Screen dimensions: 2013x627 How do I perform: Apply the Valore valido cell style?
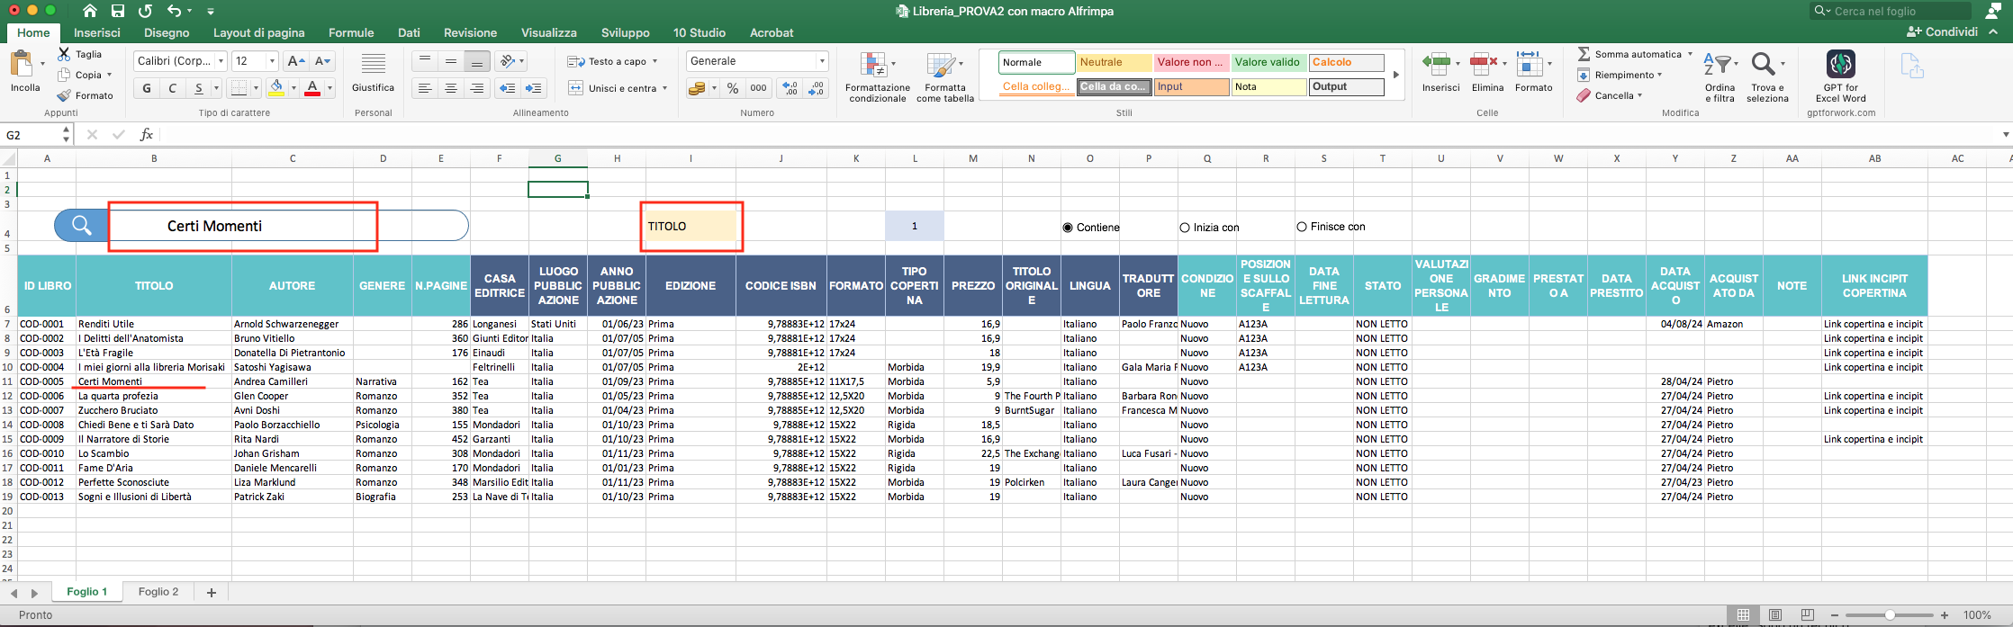point(1268,62)
